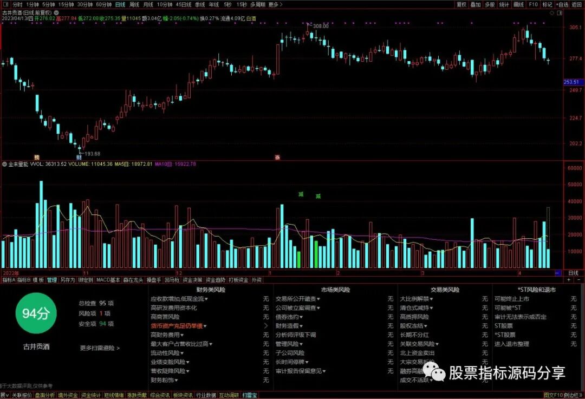This screenshot has width=585, height=399.
Task: Click the 统计 statistics button
Action: click(x=504, y=4)
